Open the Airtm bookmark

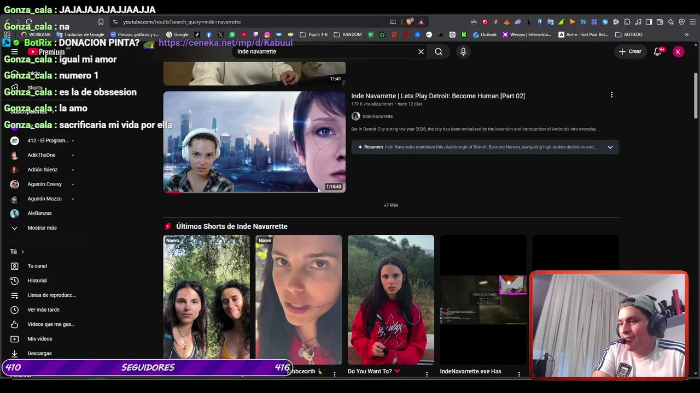coord(583,34)
